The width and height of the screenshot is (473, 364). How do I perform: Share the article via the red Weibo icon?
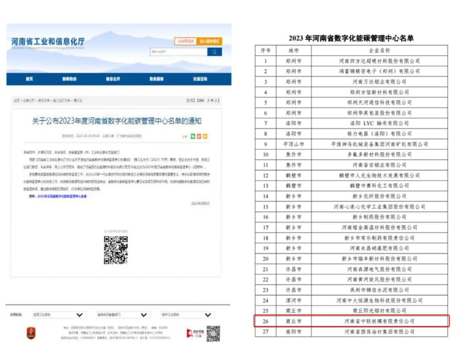[x=199, y=137]
